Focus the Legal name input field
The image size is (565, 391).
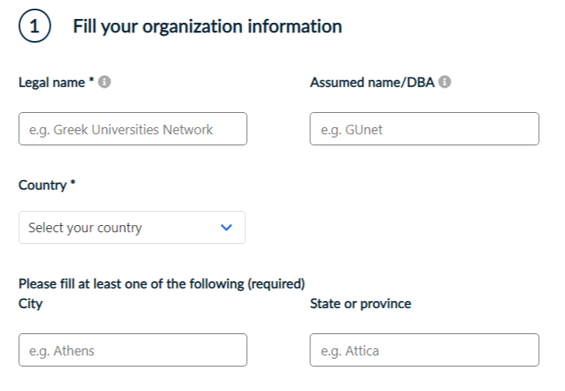[x=133, y=129]
